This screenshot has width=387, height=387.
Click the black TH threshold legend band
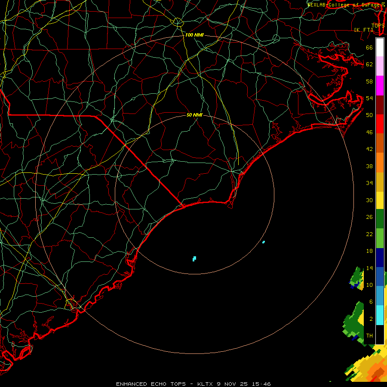coord(380,335)
